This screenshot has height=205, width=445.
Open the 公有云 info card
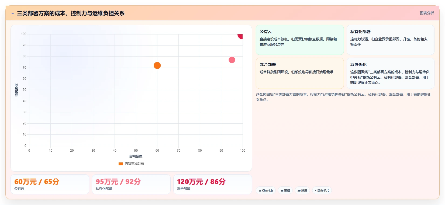pyautogui.click(x=300, y=40)
